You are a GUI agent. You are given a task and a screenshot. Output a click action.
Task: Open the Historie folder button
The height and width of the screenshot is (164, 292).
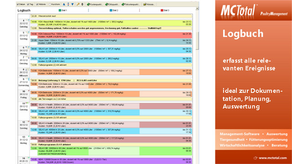149,4
